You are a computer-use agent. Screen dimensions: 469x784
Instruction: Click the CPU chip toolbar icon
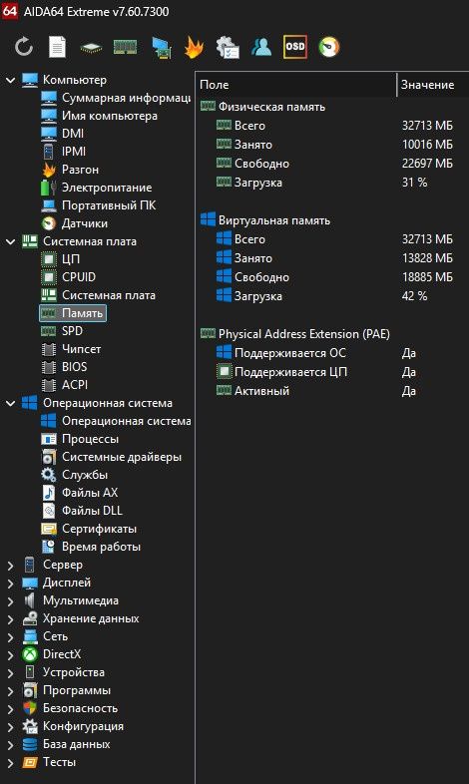pyautogui.click(x=91, y=48)
